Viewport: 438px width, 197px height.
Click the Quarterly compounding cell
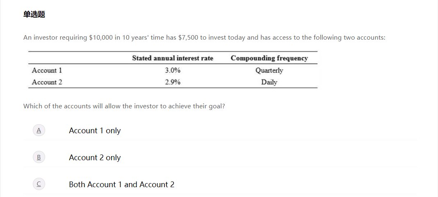(x=269, y=70)
